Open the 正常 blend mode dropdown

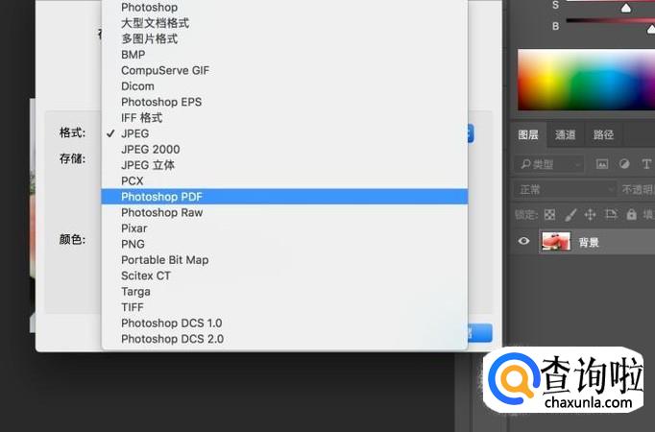click(565, 190)
